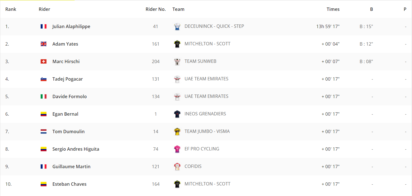Open Esteban Chaves rider link
412x196 pixels.
point(69,184)
